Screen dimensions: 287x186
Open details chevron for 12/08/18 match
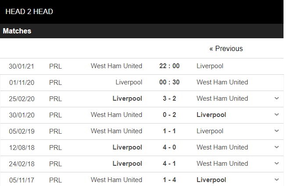[x=276, y=147]
